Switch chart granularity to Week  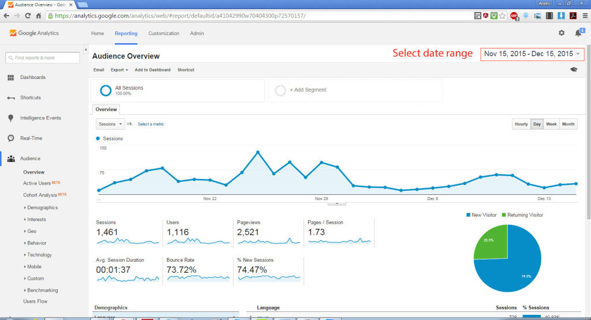[x=551, y=124]
